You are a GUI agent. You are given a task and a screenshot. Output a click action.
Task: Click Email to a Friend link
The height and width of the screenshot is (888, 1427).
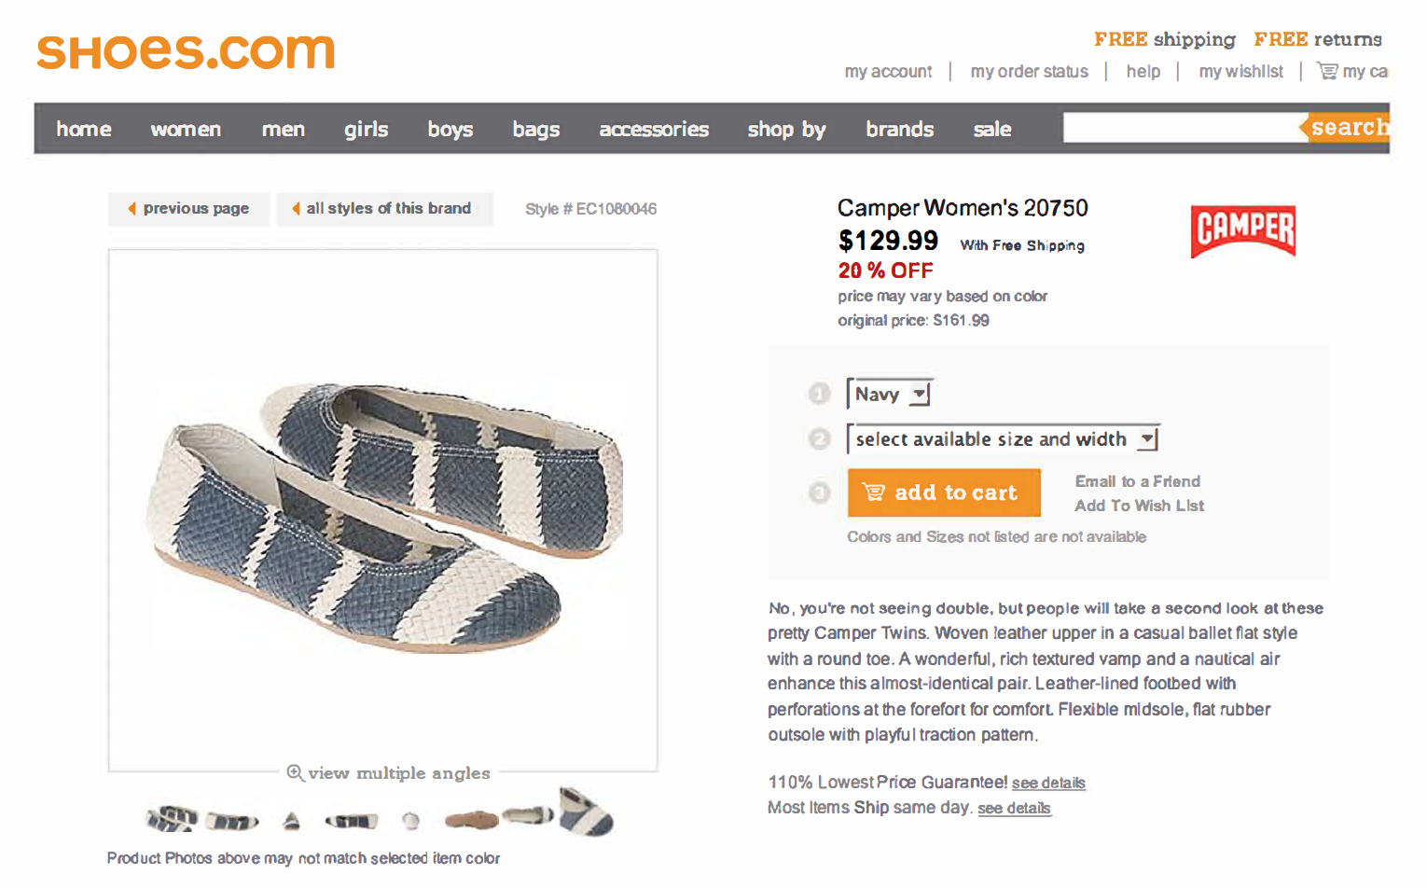(x=1137, y=481)
